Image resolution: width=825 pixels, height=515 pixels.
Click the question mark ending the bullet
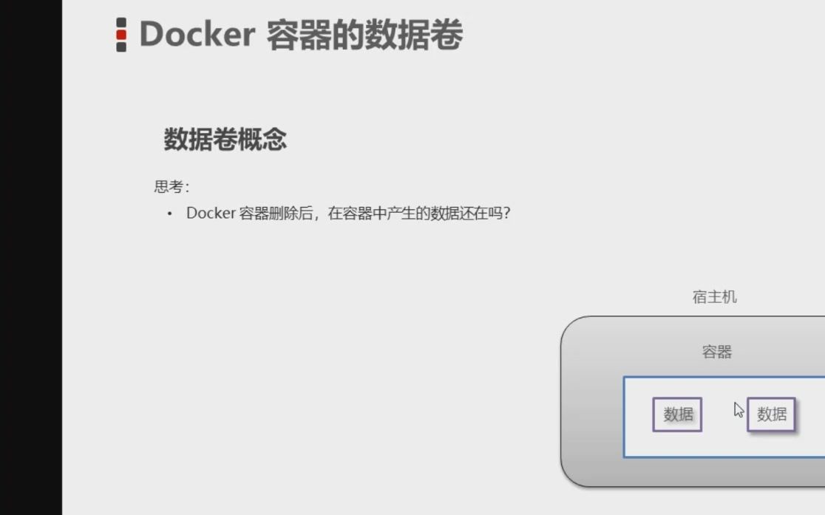506,213
